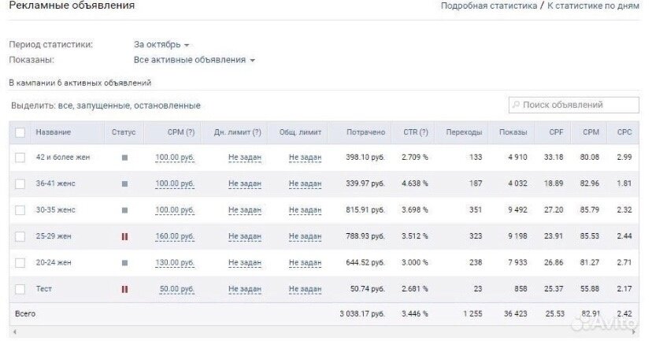Viewport: 652px width, 341px height.
Task: Click status stop icon for 20-24 жен
Action: tap(124, 263)
